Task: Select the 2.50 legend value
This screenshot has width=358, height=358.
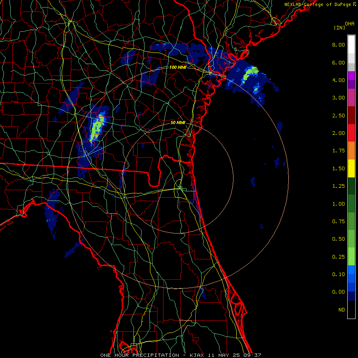Action: (339, 115)
